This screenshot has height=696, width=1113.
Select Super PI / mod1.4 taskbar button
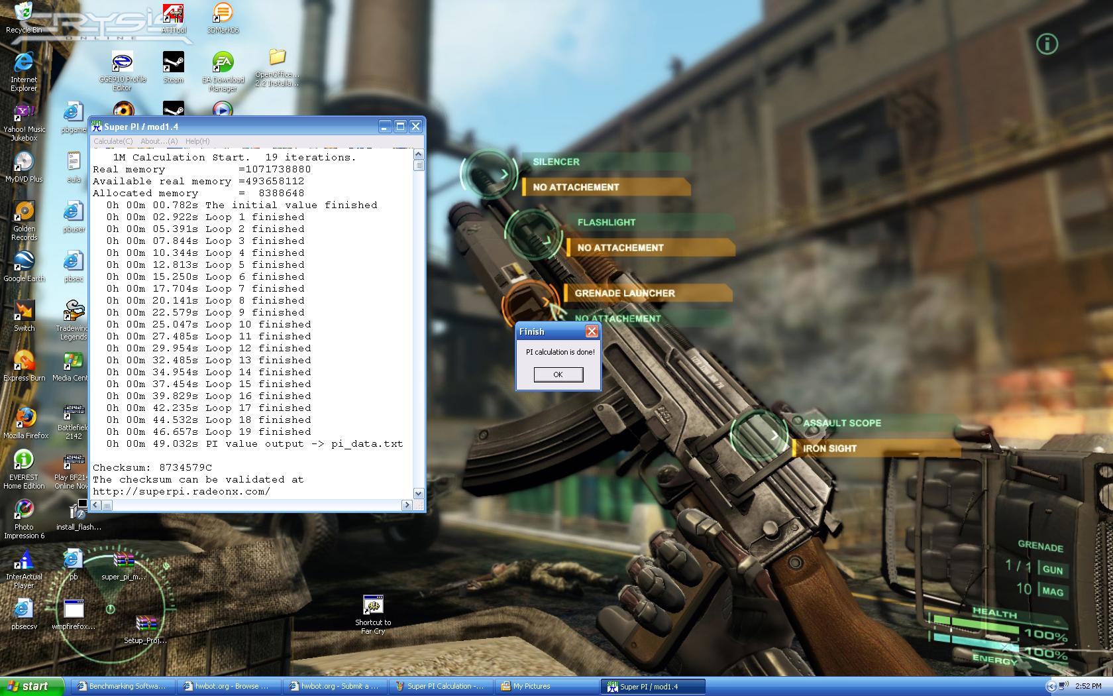[653, 686]
